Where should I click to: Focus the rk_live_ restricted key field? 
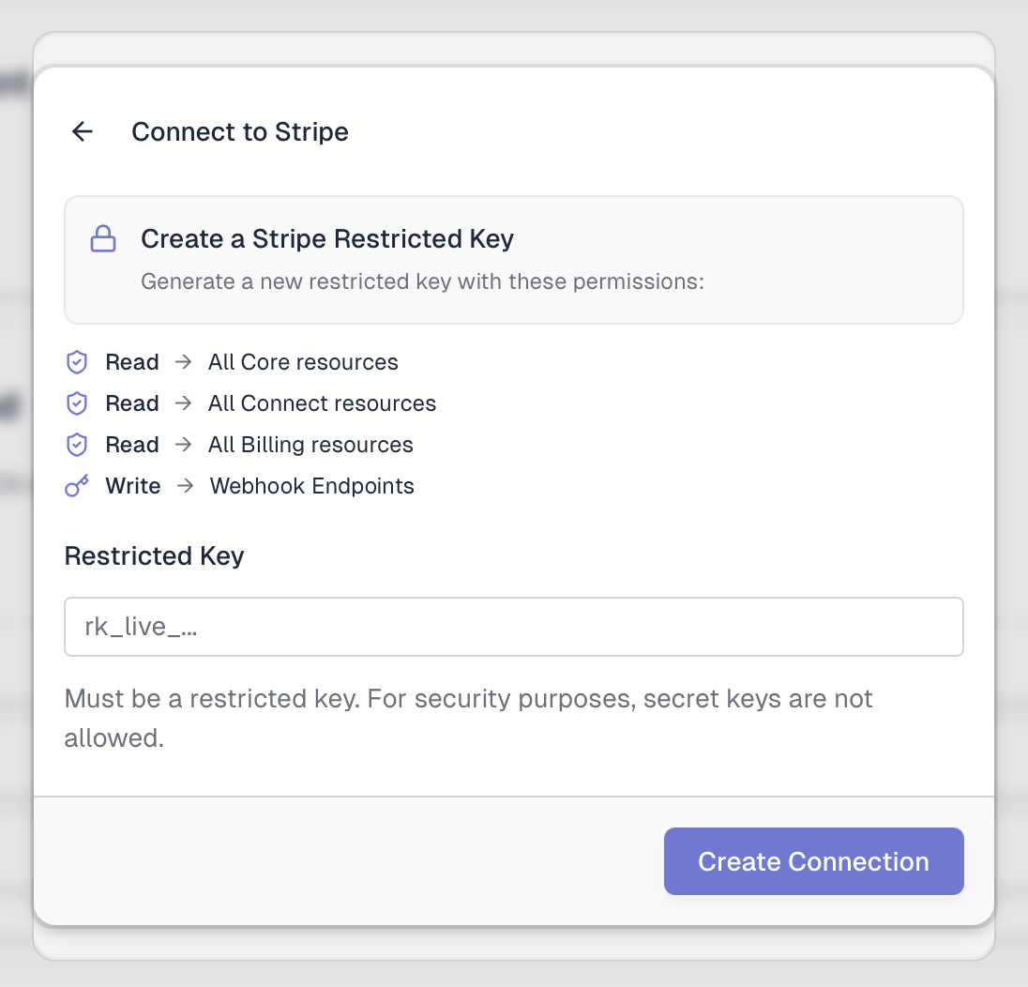[513, 627]
